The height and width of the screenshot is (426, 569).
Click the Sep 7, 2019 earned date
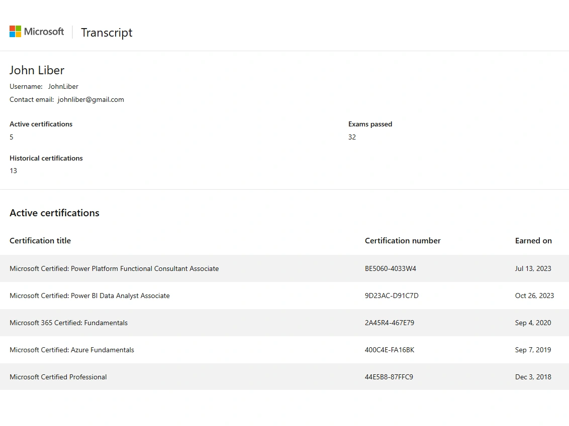(x=533, y=350)
